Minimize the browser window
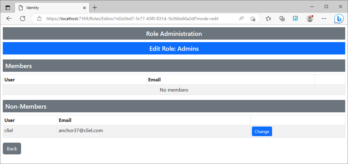The height and width of the screenshot is (164, 348). tap(312, 6)
